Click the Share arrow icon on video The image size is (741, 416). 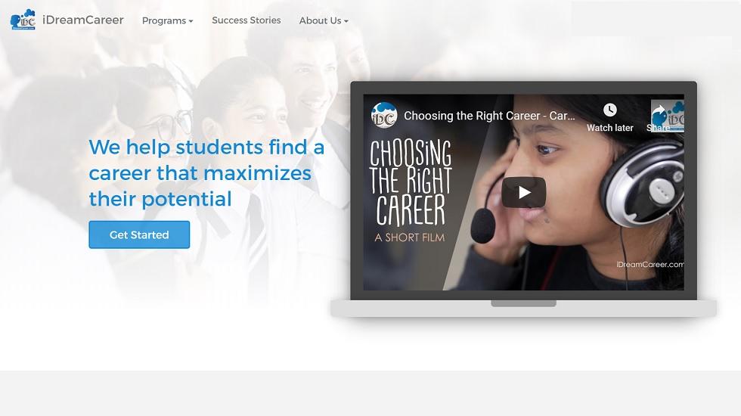click(659, 112)
